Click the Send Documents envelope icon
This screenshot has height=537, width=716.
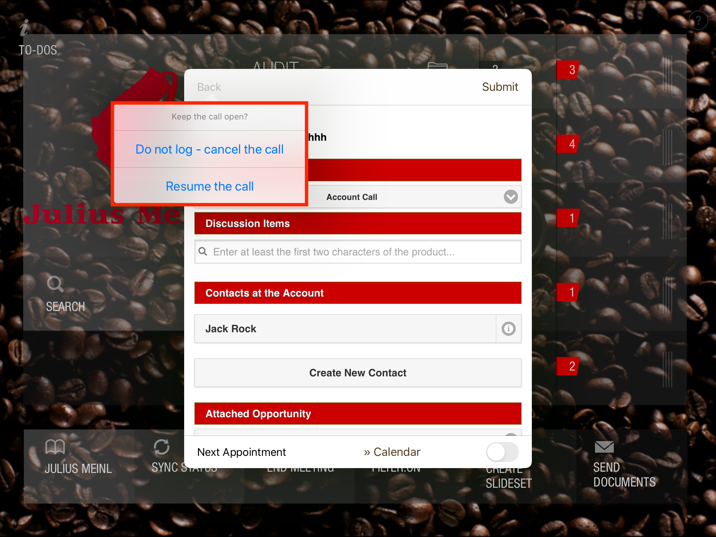[x=604, y=447]
